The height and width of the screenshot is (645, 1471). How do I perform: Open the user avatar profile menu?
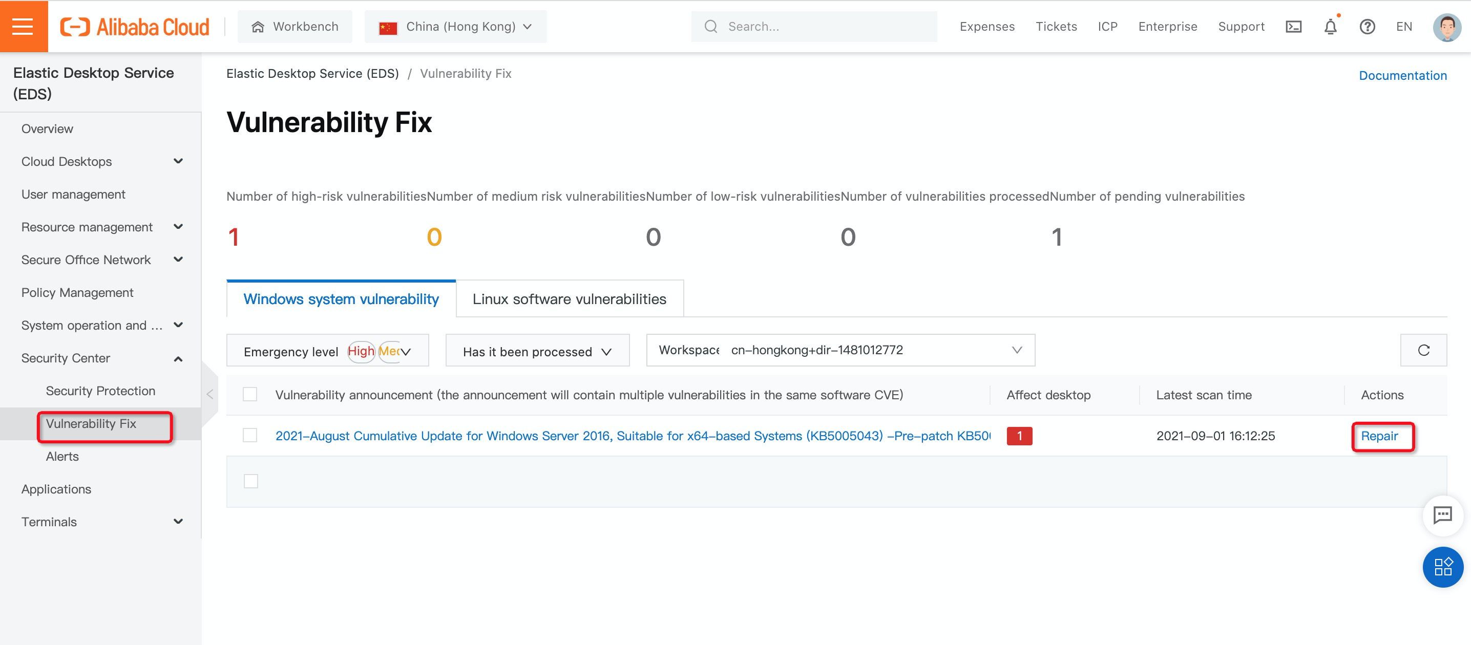[x=1446, y=27]
